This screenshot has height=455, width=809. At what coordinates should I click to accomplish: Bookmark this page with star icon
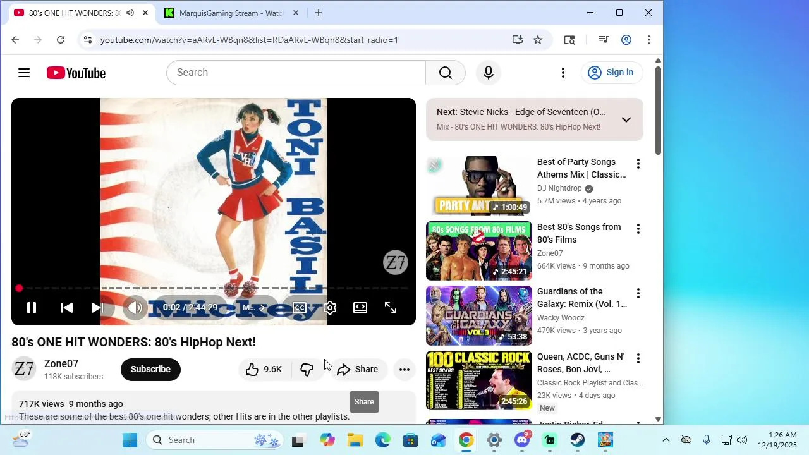click(x=538, y=40)
